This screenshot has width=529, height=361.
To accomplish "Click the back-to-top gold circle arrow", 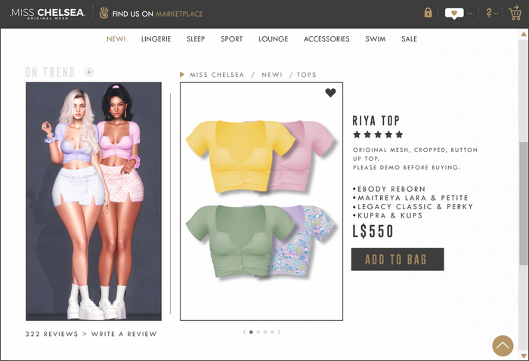I will (x=503, y=345).
